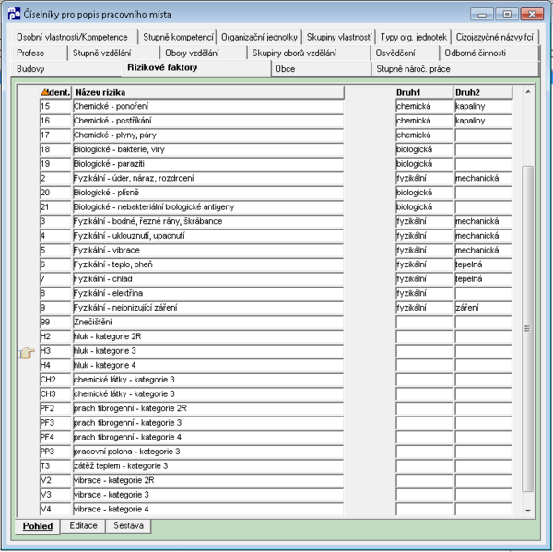
Task: Select 'Fyzikální - neionizující záření' field
Action: point(208,308)
